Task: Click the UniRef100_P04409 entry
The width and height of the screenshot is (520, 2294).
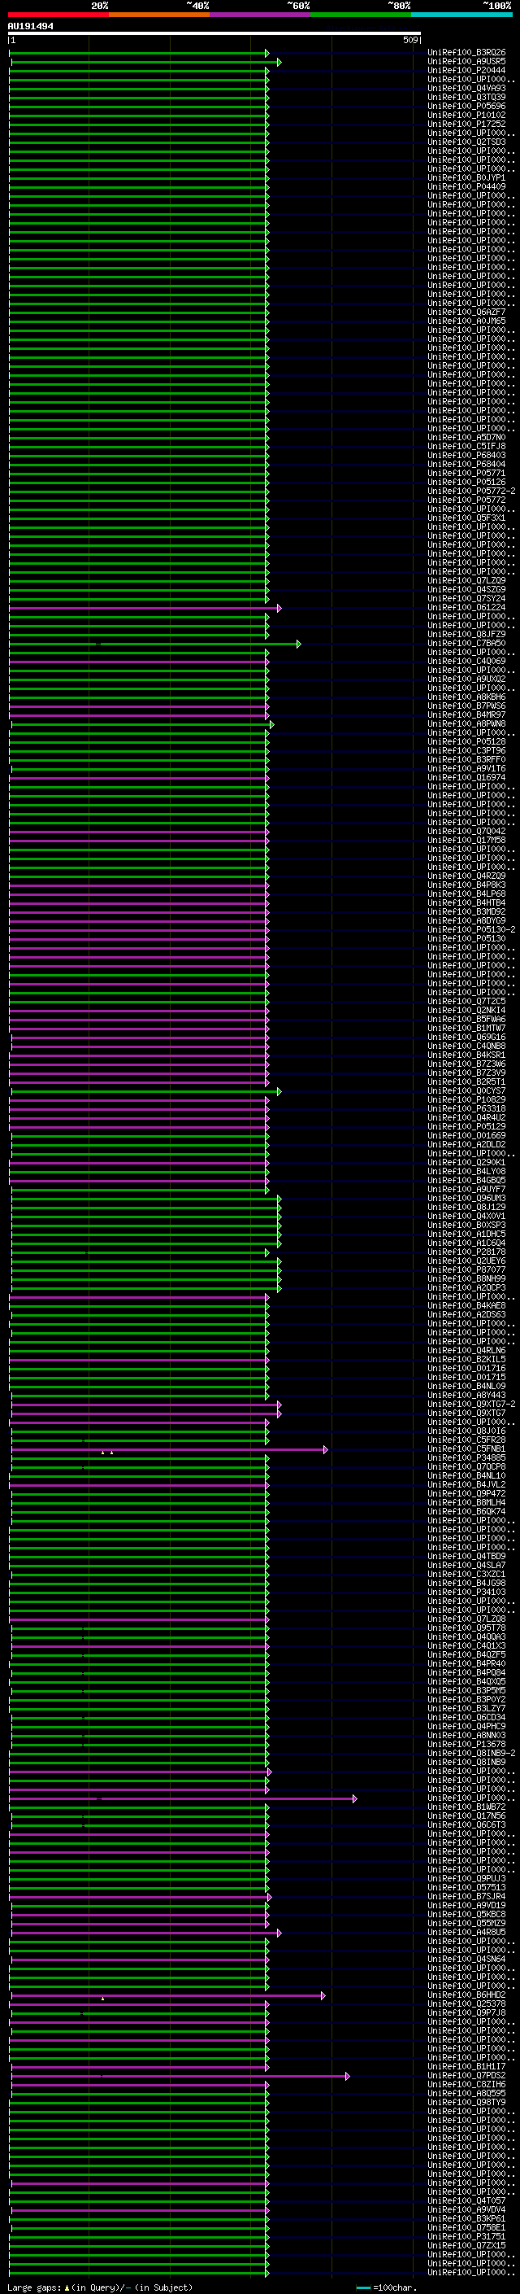Action: point(466,187)
